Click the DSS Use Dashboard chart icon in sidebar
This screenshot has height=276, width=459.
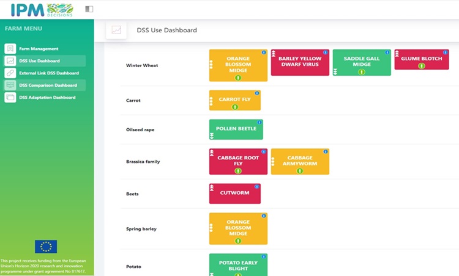click(x=10, y=61)
